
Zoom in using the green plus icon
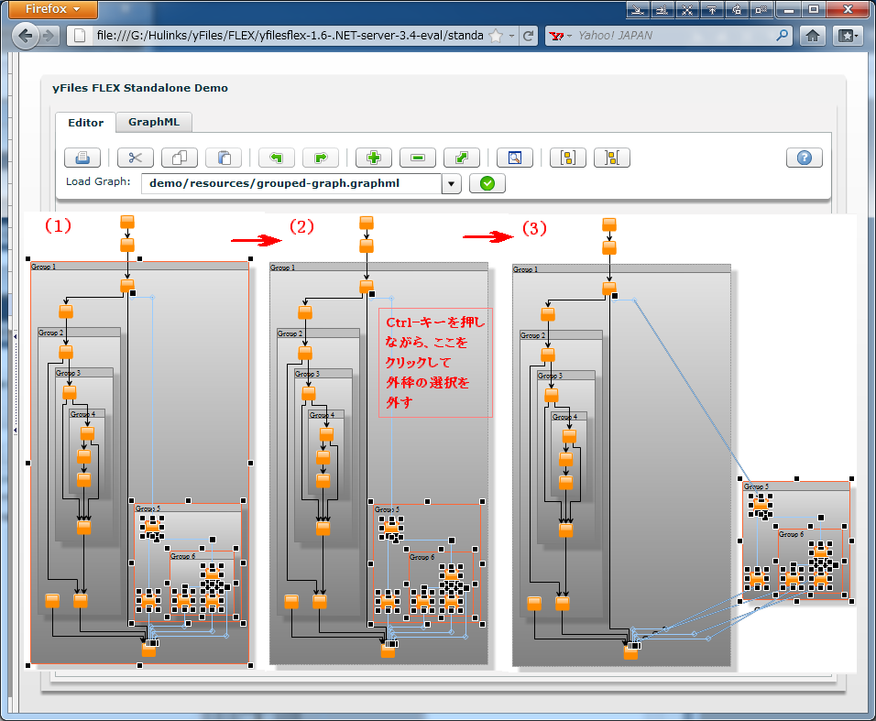(x=374, y=158)
